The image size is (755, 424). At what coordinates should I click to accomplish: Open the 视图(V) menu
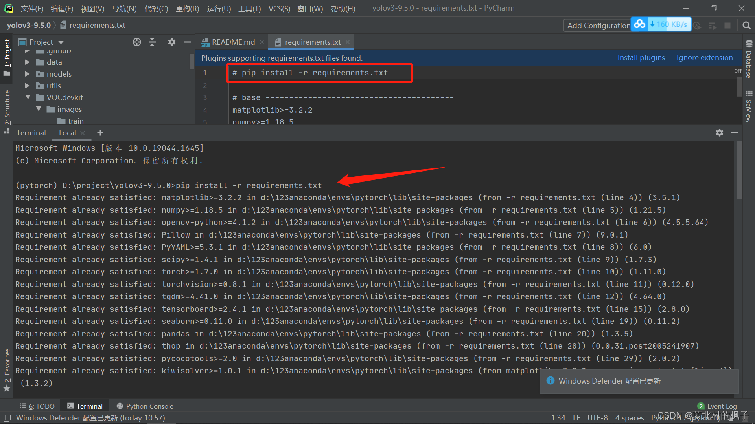[x=92, y=9]
